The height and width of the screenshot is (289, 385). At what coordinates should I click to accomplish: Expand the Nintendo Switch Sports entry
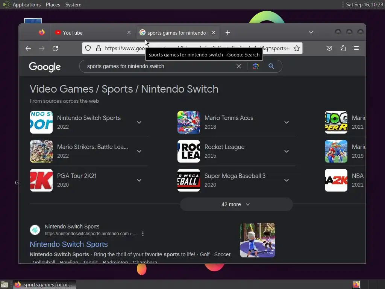[139, 122]
